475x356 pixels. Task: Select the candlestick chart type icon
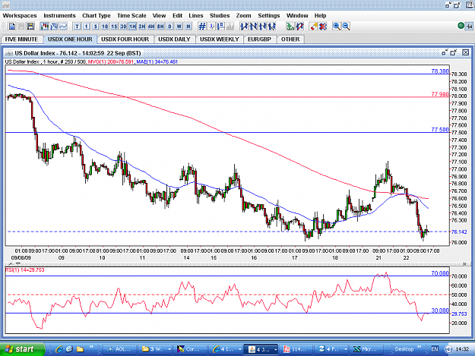pos(45,27)
